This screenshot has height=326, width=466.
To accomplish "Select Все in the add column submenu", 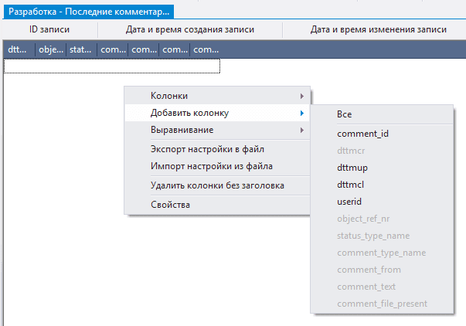I will [x=345, y=114].
